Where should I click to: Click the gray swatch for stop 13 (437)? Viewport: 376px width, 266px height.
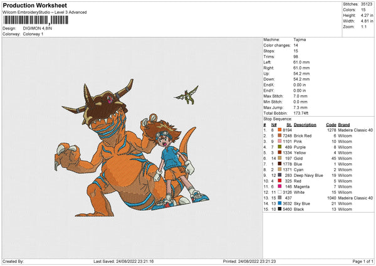pos(279,198)
